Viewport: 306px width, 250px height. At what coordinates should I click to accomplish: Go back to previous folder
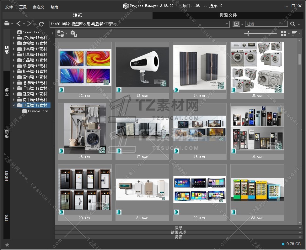(x=19, y=24)
